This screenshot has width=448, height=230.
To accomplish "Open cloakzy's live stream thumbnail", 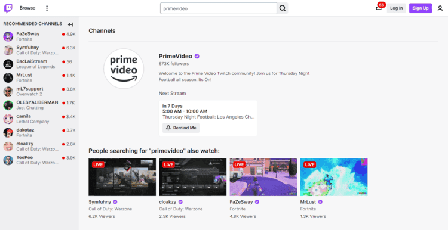I will coord(193,178).
